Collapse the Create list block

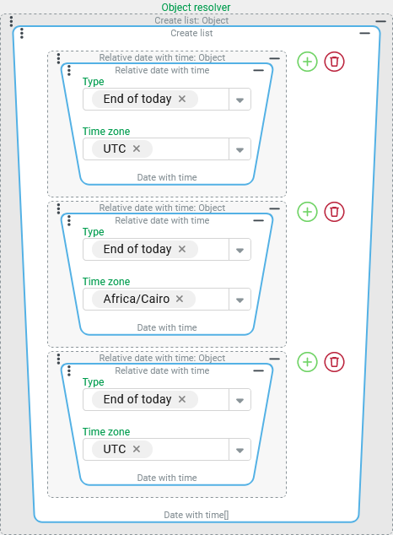[x=364, y=34]
